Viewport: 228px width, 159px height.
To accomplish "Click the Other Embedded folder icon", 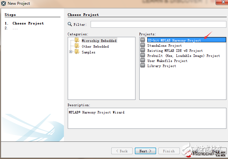I will 77,46.
